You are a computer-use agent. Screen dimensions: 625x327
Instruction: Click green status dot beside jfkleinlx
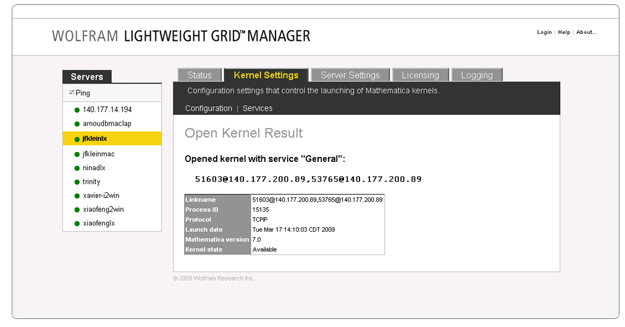click(77, 139)
